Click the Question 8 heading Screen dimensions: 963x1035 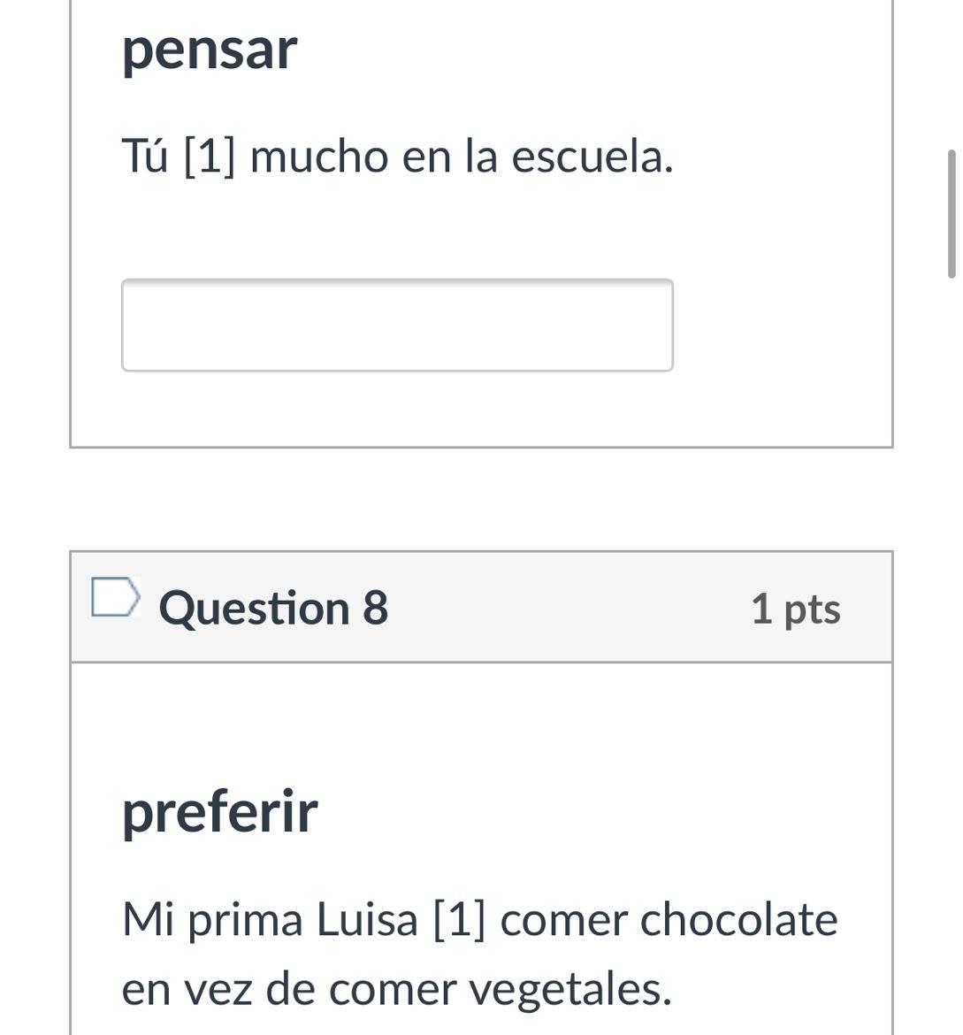(x=273, y=609)
